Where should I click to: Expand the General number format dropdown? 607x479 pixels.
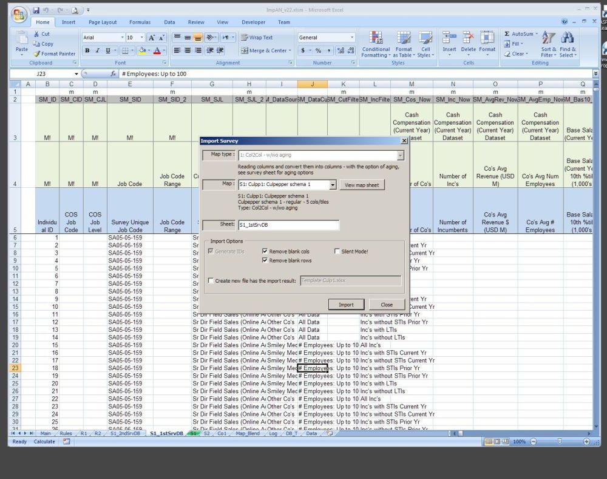tap(351, 38)
